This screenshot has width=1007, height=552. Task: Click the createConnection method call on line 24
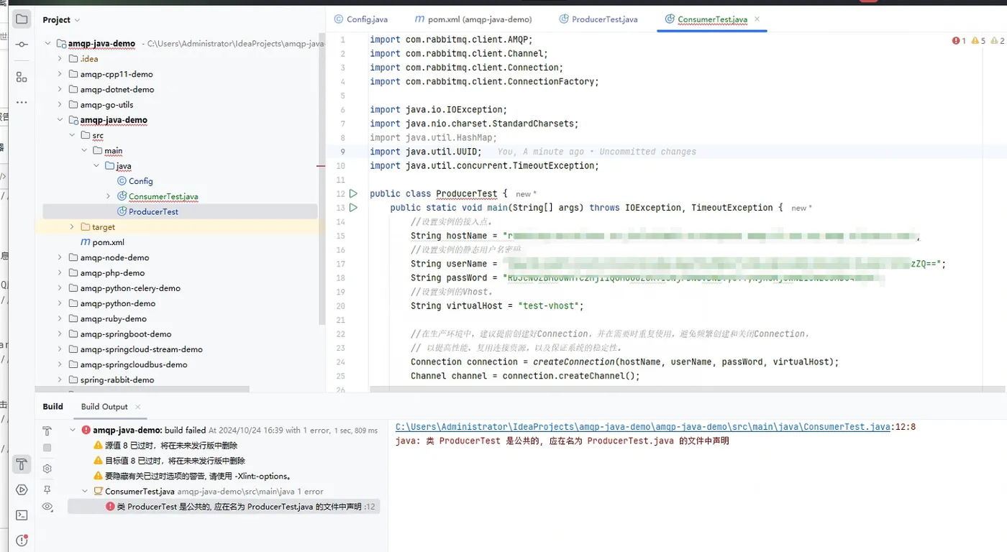click(x=574, y=362)
